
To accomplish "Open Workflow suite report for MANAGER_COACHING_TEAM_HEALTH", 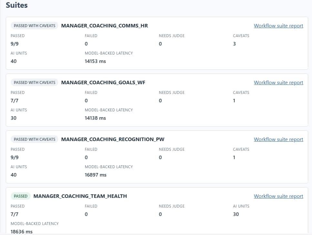I will [x=278, y=196].
